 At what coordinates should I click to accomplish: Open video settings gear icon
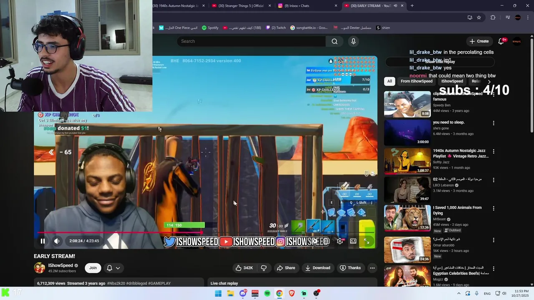tap(340, 241)
